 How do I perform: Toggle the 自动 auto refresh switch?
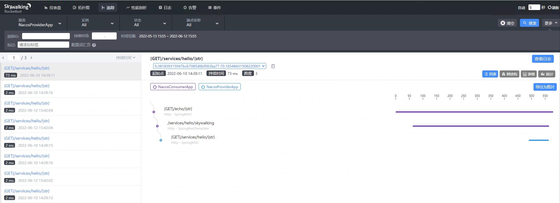pyautogui.click(x=521, y=8)
